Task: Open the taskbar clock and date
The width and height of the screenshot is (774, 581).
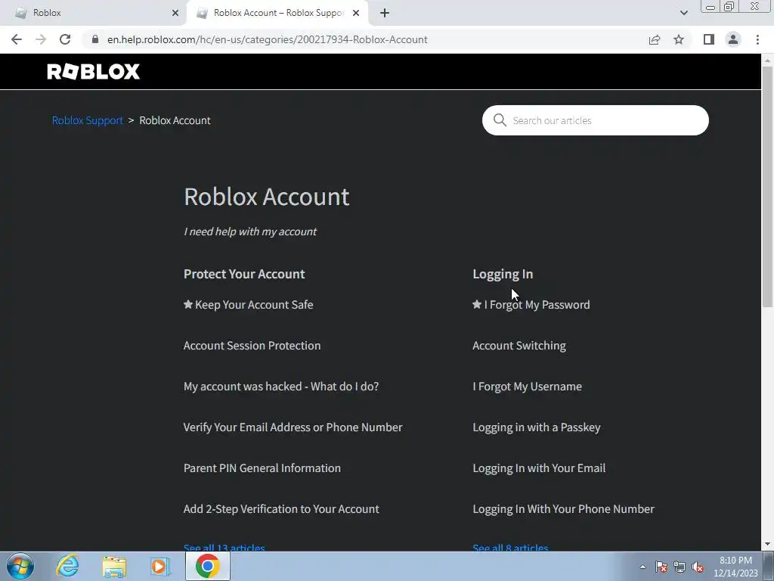Action: (735, 567)
